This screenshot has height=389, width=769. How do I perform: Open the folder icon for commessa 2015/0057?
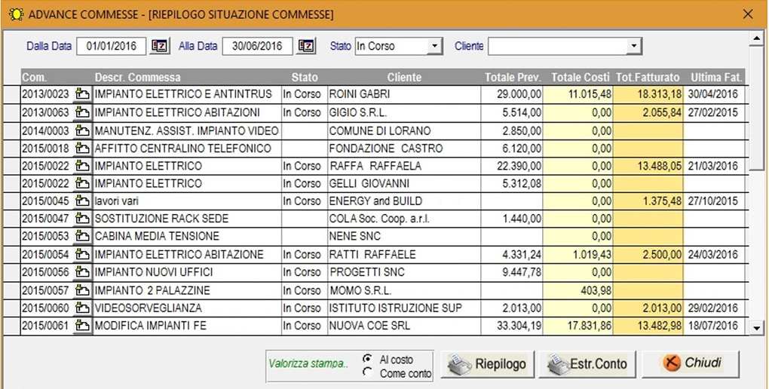(x=82, y=290)
